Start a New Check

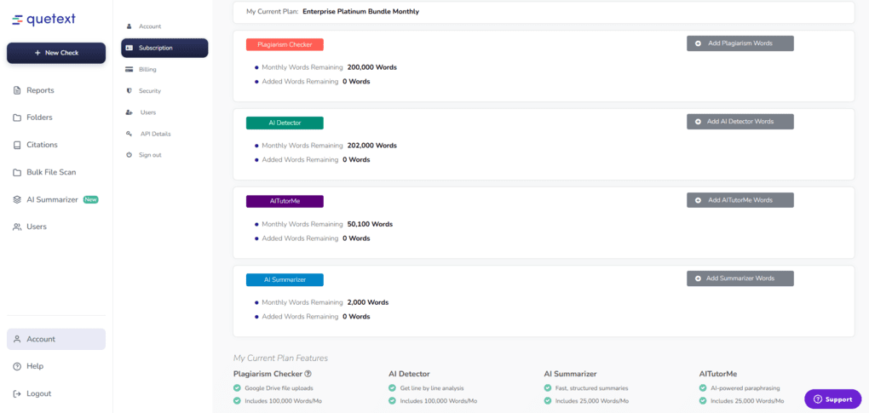coord(56,53)
